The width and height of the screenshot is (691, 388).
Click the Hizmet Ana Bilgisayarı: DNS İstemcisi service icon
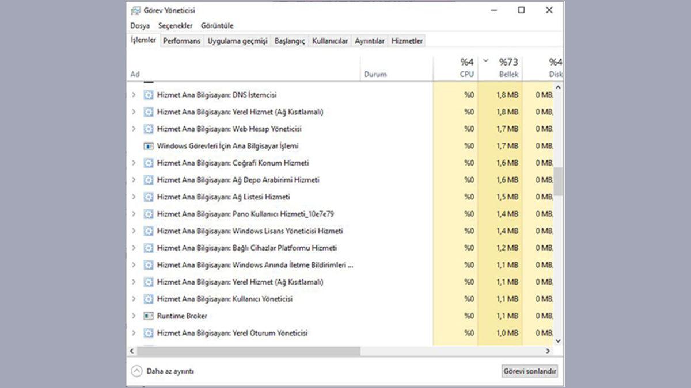(x=149, y=95)
